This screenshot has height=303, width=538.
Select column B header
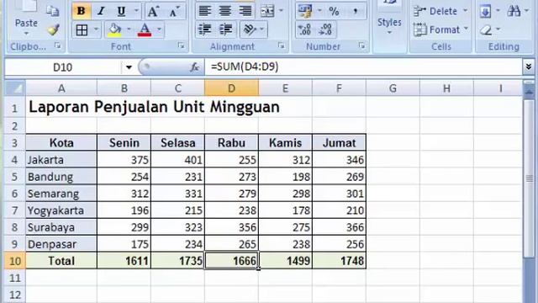tap(124, 88)
